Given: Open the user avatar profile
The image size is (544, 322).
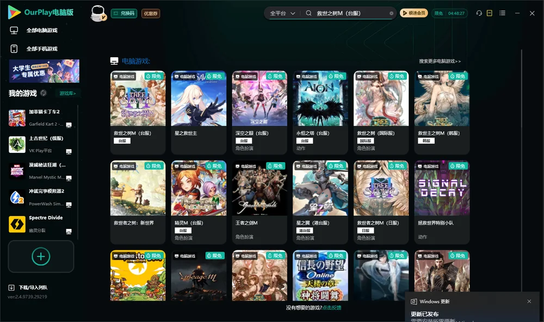Looking at the screenshot, I should pos(98,13).
